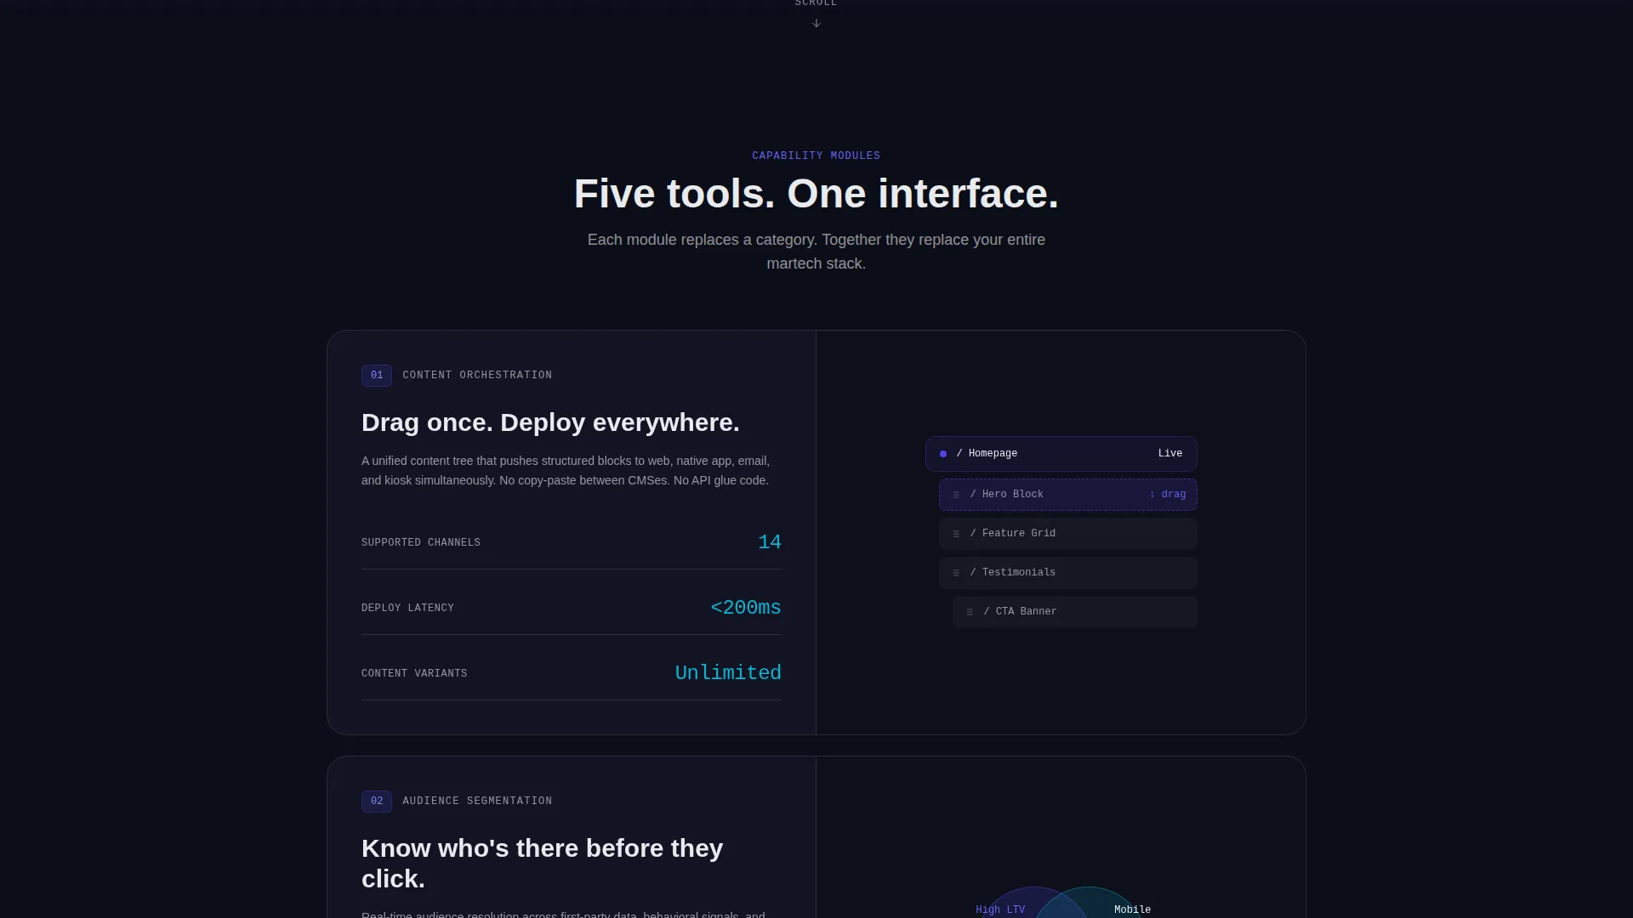Click the Drag once. Deploy everywhere. heading
The height and width of the screenshot is (918, 1633).
[550, 422]
